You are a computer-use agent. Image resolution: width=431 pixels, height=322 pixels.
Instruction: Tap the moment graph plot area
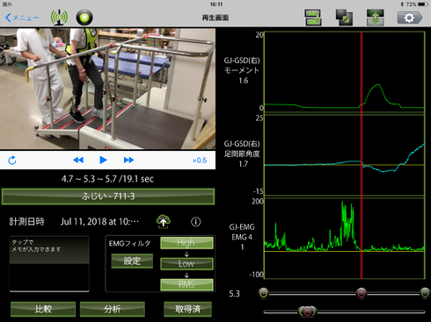(344, 72)
